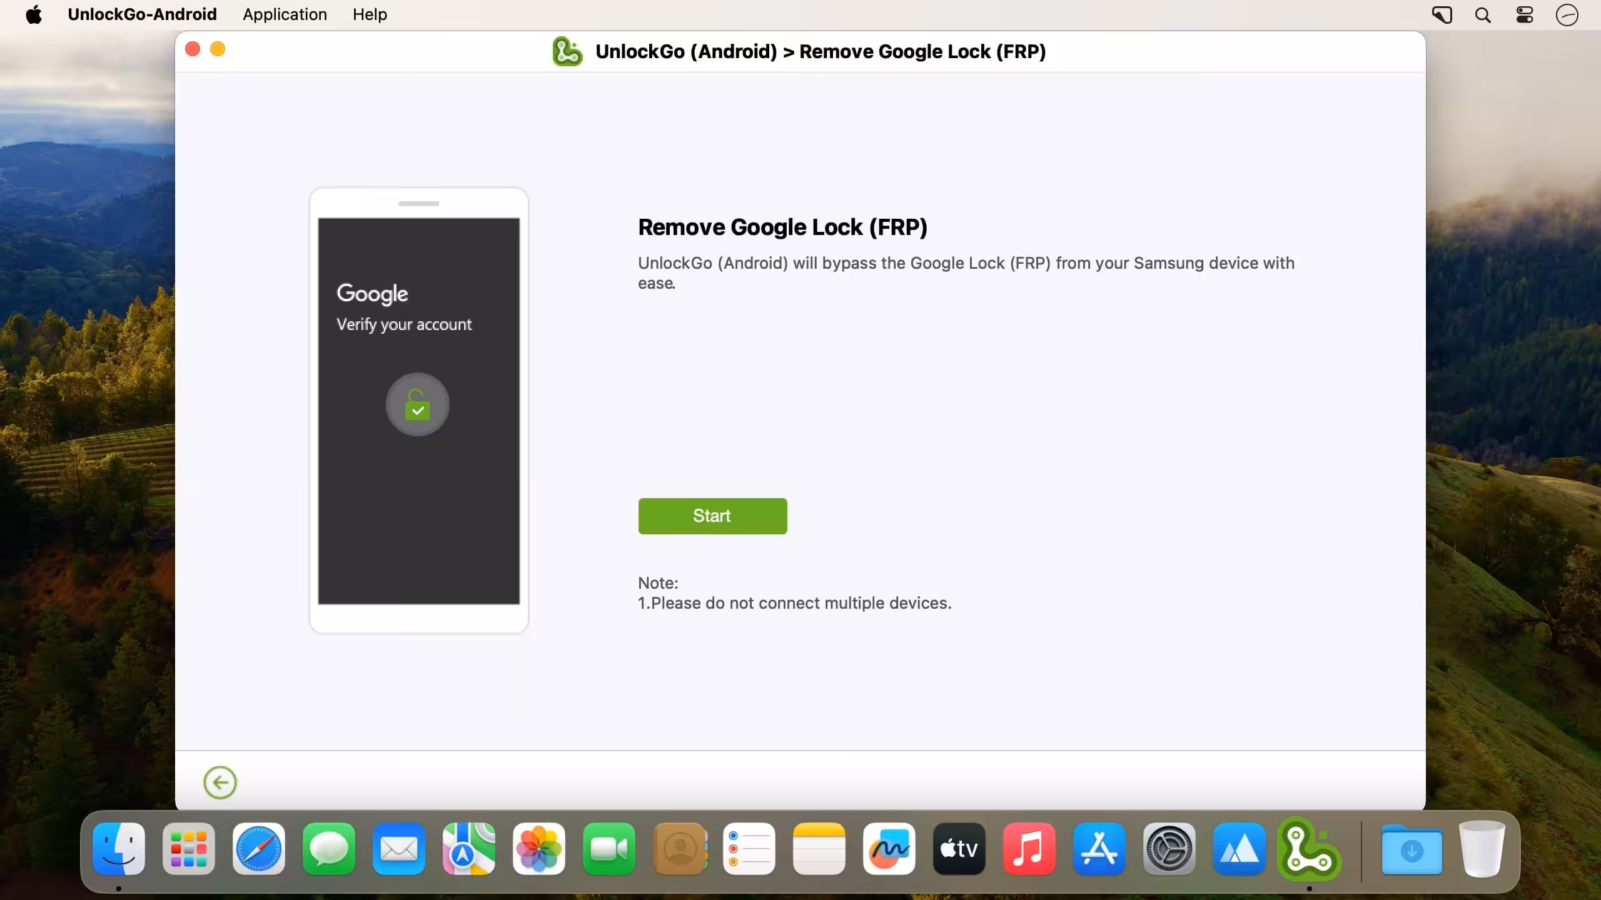1601x900 pixels.
Task: Click the tag-shaped icon in the menu bar
Action: pyautogui.click(x=1442, y=14)
